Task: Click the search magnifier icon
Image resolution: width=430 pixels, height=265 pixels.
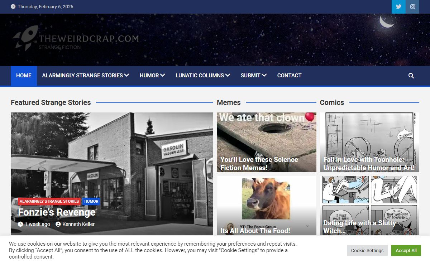Action: (411, 76)
